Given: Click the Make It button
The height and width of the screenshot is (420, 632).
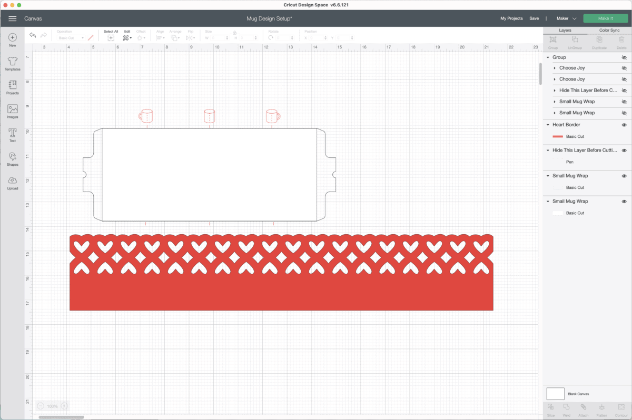Looking at the screenshot, I should coord(605,18).
